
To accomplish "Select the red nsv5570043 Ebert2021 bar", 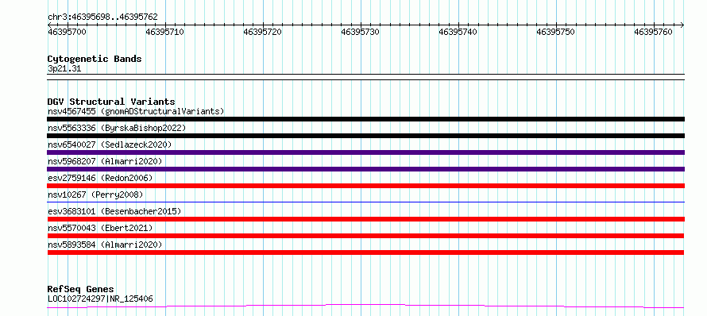I will 365,236.
